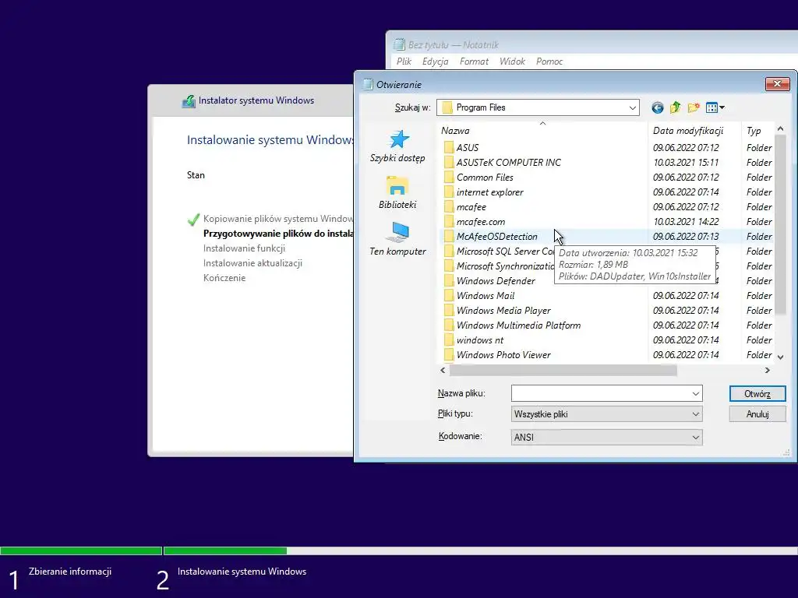Click 'Instalowanie funkcji' step text
Screen dimensions: 798x598
(x=244, y=248)
